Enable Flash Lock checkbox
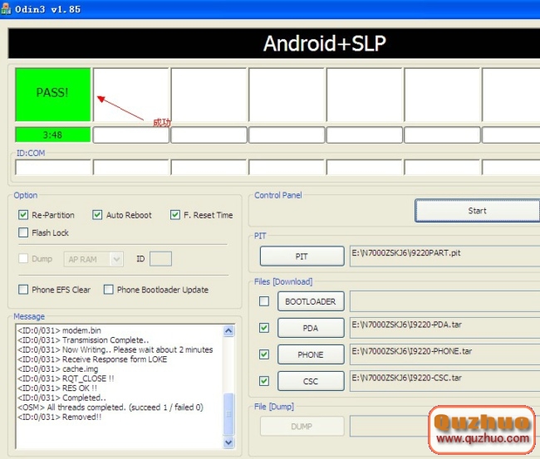 coord(23,232)
